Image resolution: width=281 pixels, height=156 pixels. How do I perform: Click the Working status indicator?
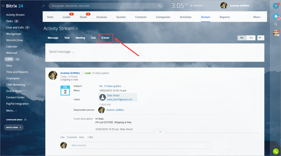click(x=197, y=6)
